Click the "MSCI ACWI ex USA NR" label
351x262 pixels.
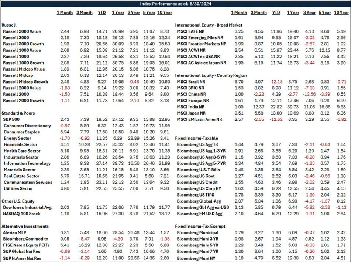tap(198, 57)
